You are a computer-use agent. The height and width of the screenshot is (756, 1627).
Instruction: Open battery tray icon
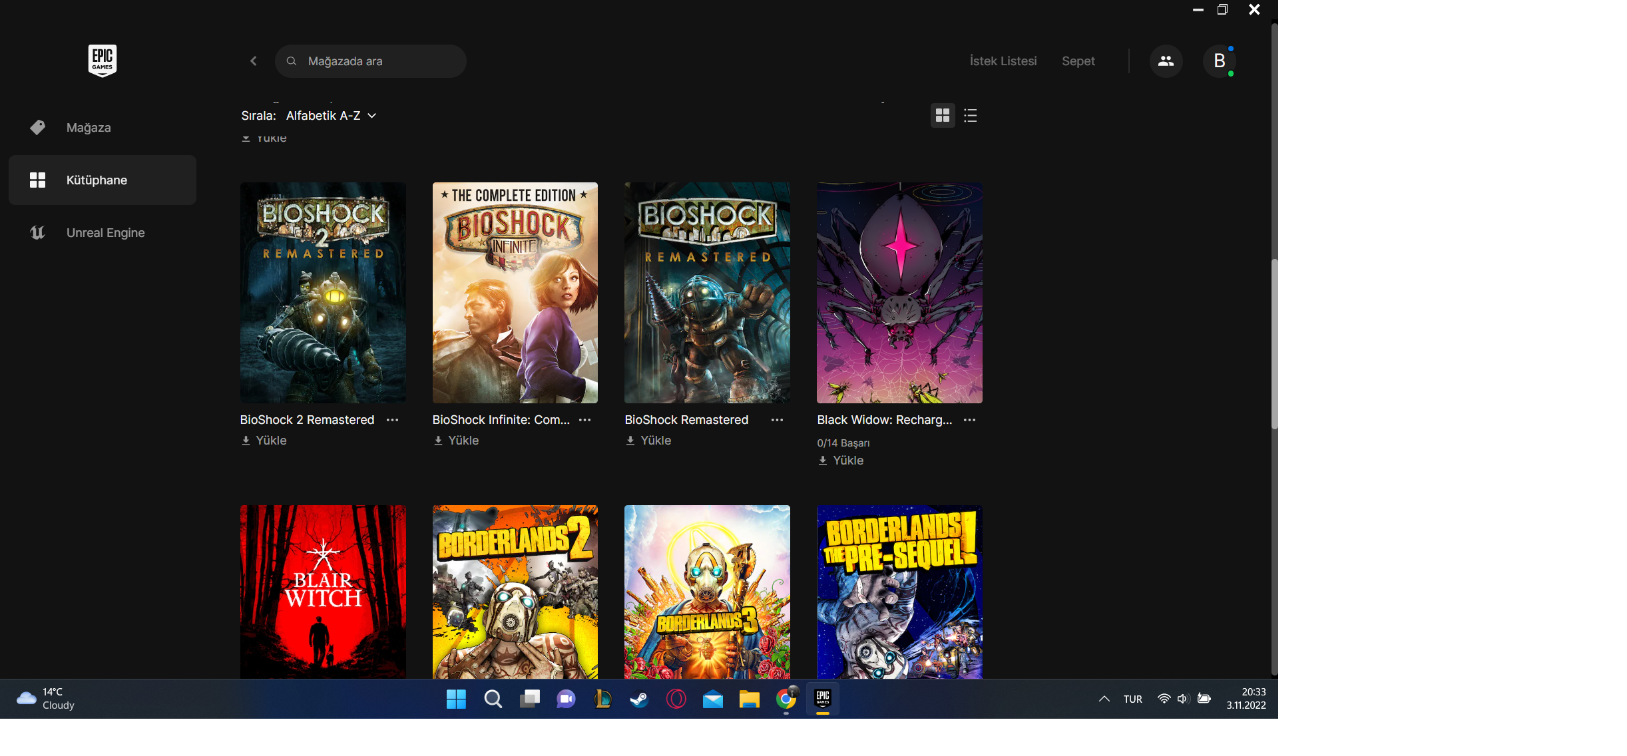1204,699
